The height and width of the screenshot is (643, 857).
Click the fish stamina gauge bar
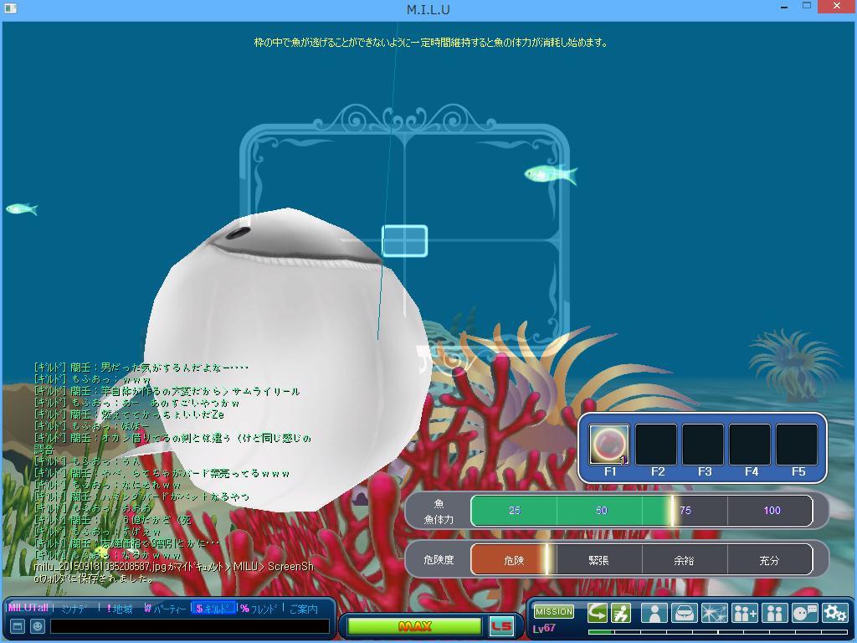point(641,511)
